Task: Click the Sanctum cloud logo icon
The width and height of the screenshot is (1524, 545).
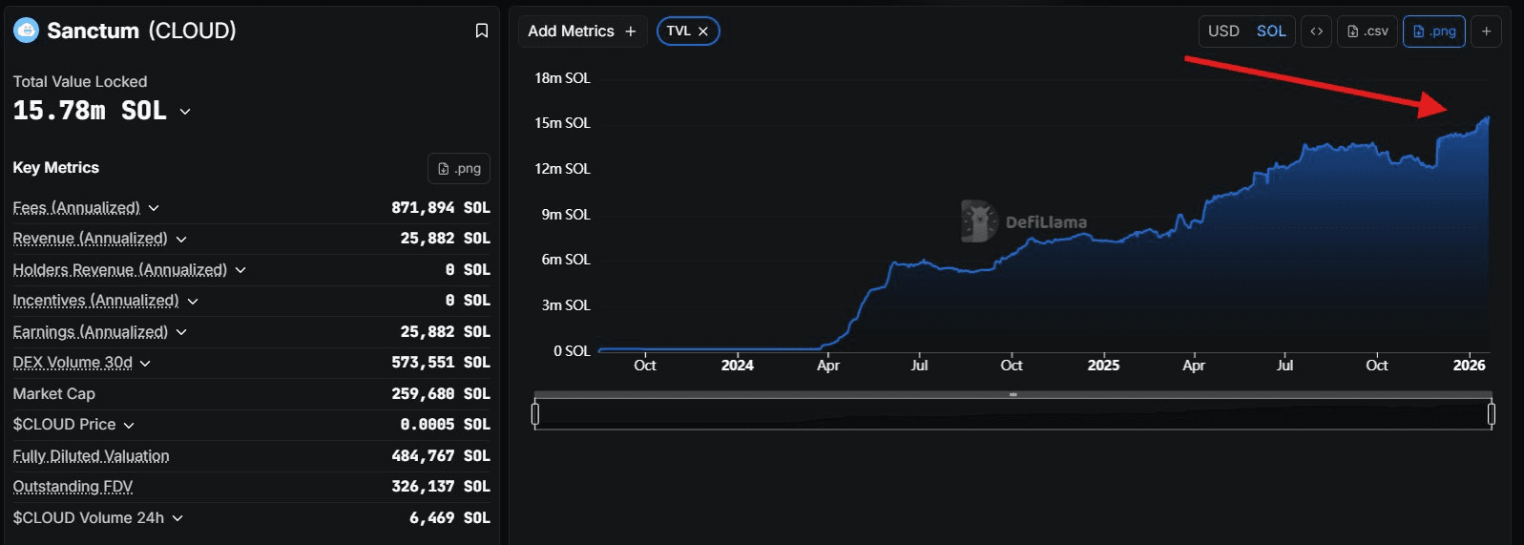Action: tap(26, 31)
